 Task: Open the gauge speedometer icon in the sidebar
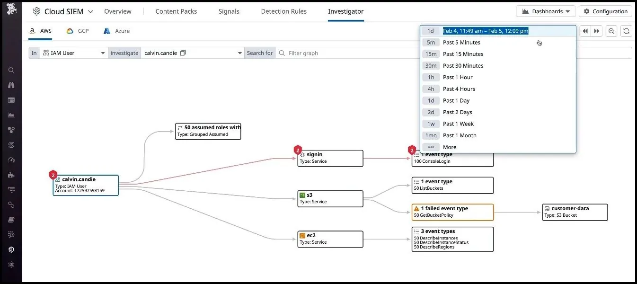[x=11, y=160]
